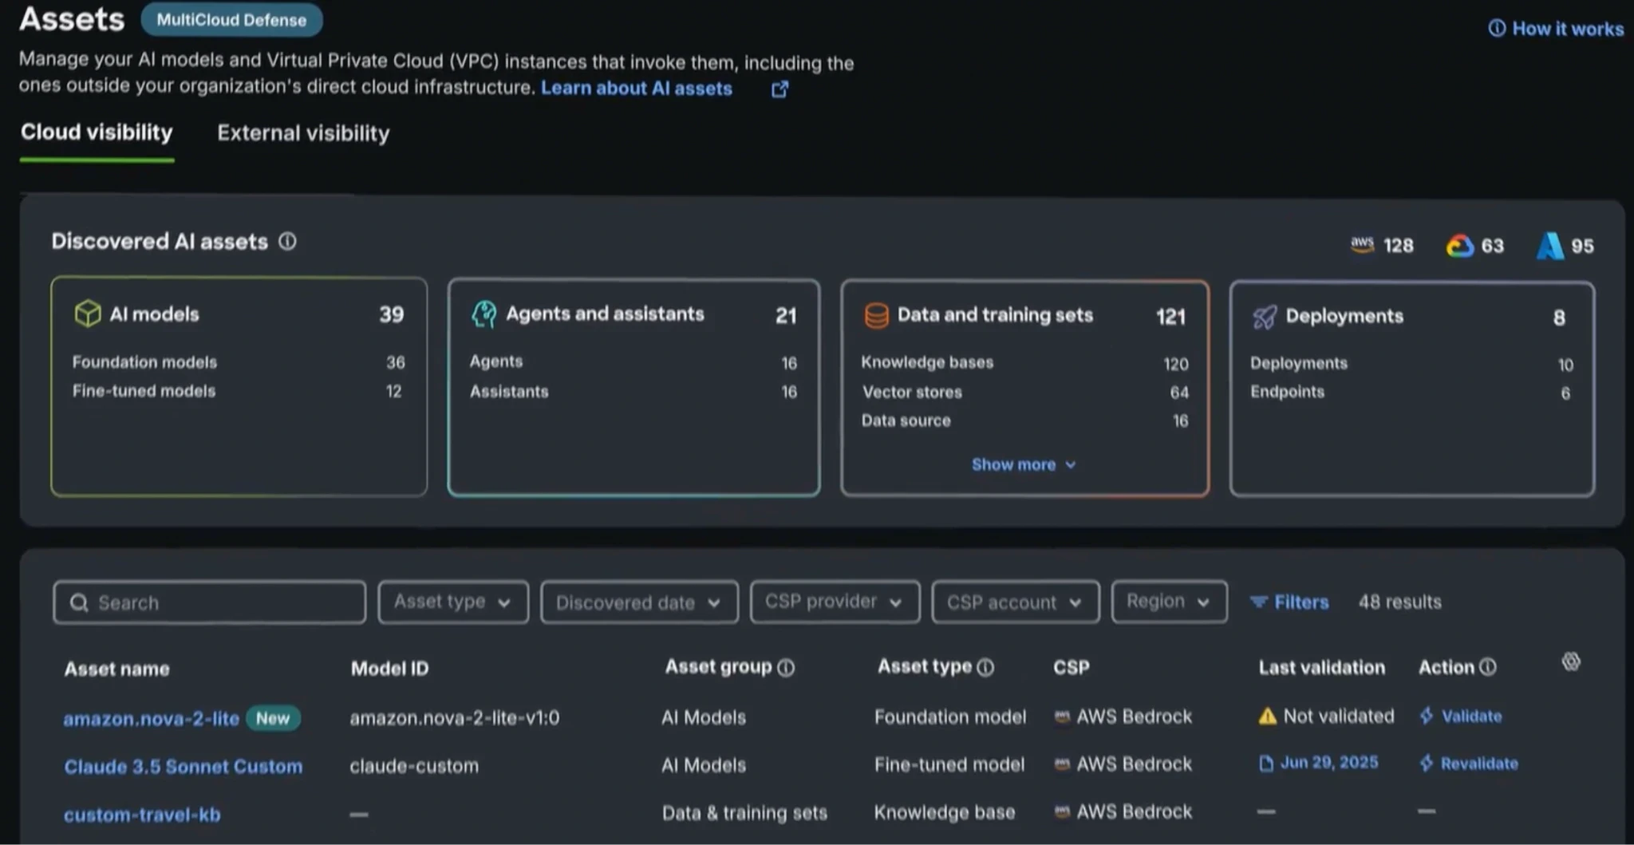Open the CSP account dropdown

[1015, 602]
